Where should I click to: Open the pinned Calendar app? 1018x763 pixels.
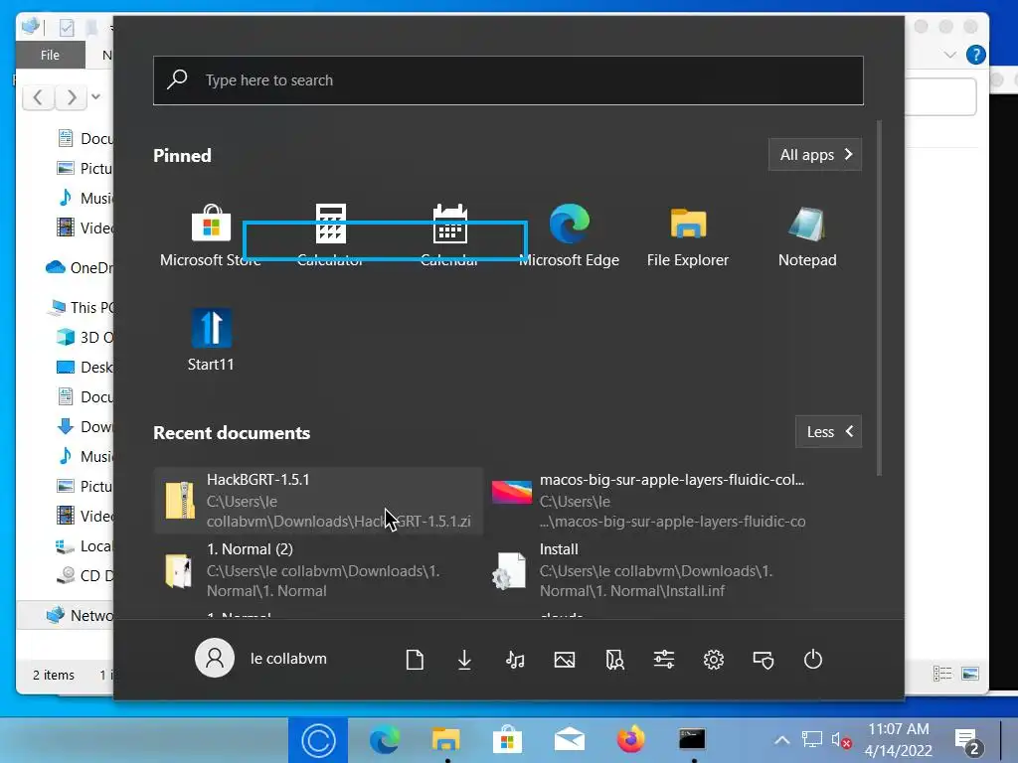pyautogui.click(x=449, y=234)
